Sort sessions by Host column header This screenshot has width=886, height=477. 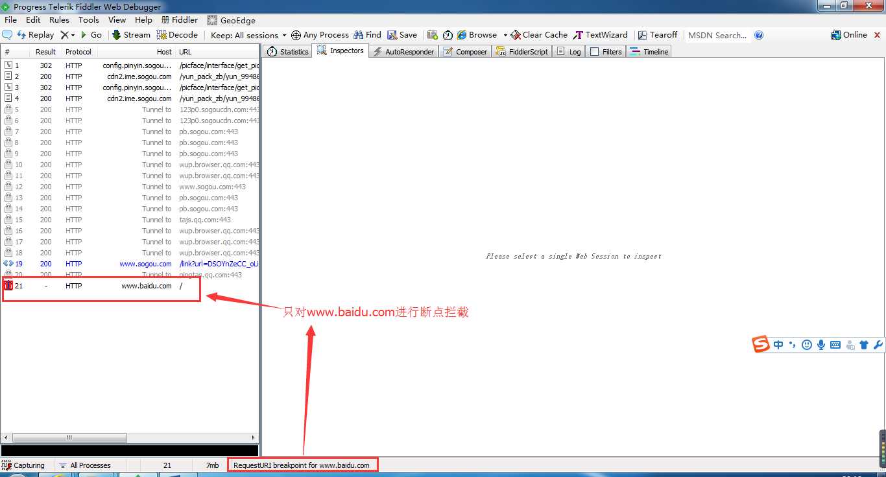click(x=136, y=52)
